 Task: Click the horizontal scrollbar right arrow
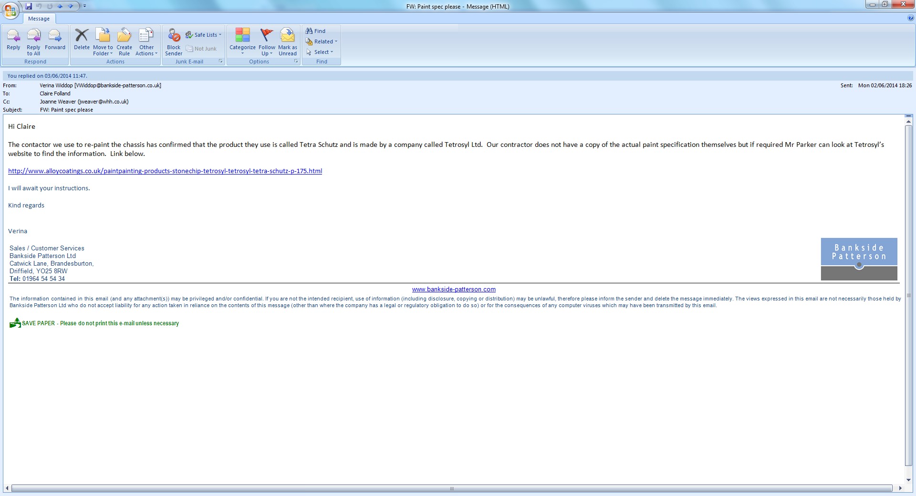click(x=900, y=488)
